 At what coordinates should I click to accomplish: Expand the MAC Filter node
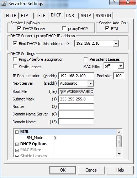[17, 150]
